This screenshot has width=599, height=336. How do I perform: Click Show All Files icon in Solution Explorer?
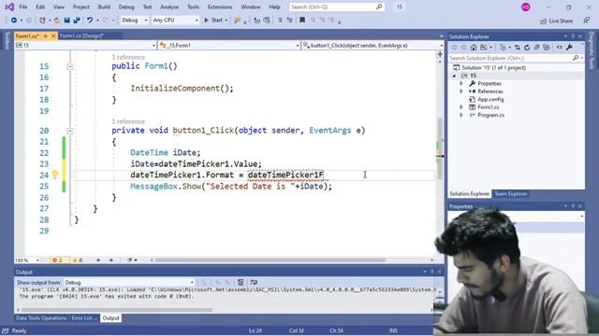[x=547, y=48]
